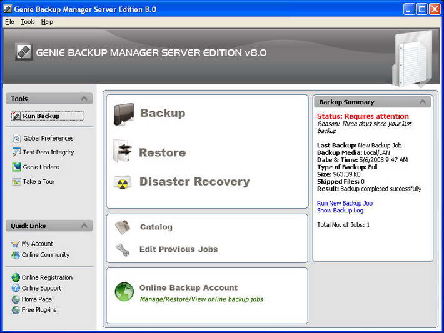Click the Take a Tour icon
This screenshot has height=333, width=444.
tap(16, 182)
